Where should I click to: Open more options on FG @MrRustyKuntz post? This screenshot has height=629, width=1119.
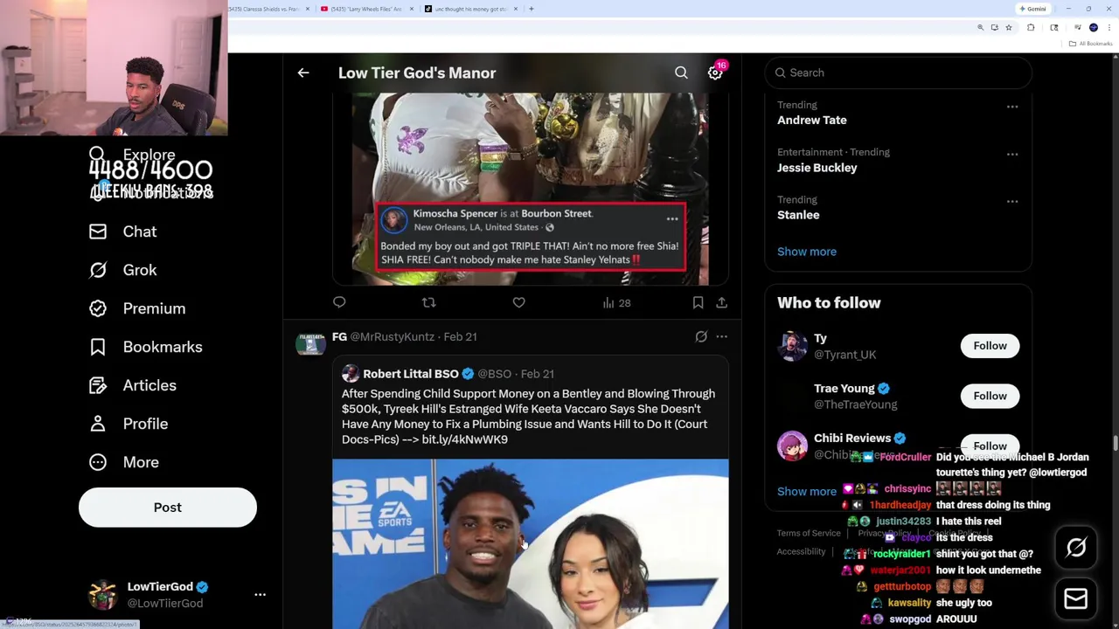721,336
